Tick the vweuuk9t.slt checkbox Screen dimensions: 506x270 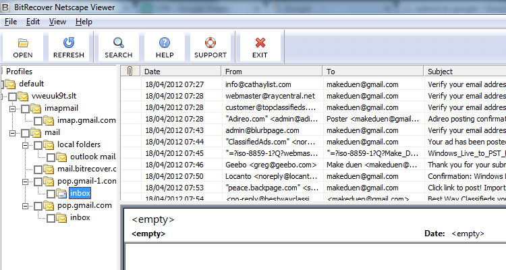point(13,97)
